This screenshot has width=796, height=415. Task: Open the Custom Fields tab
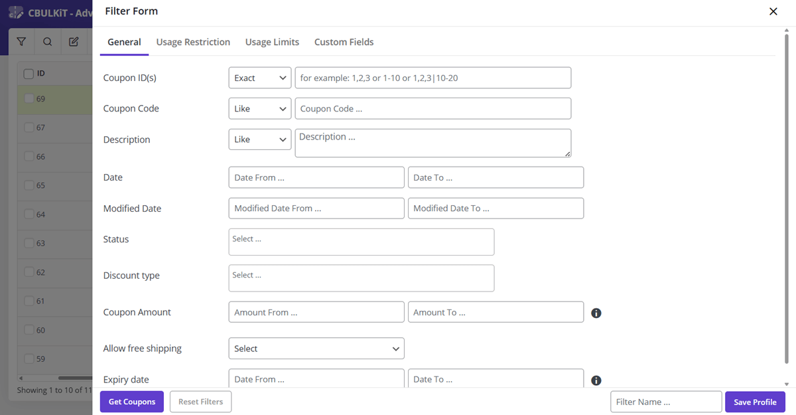pyautogui.click(x=344, y=41)
